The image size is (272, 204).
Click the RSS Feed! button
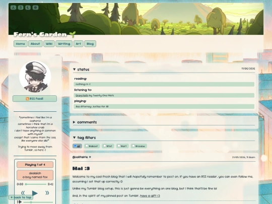pos(35,99)
